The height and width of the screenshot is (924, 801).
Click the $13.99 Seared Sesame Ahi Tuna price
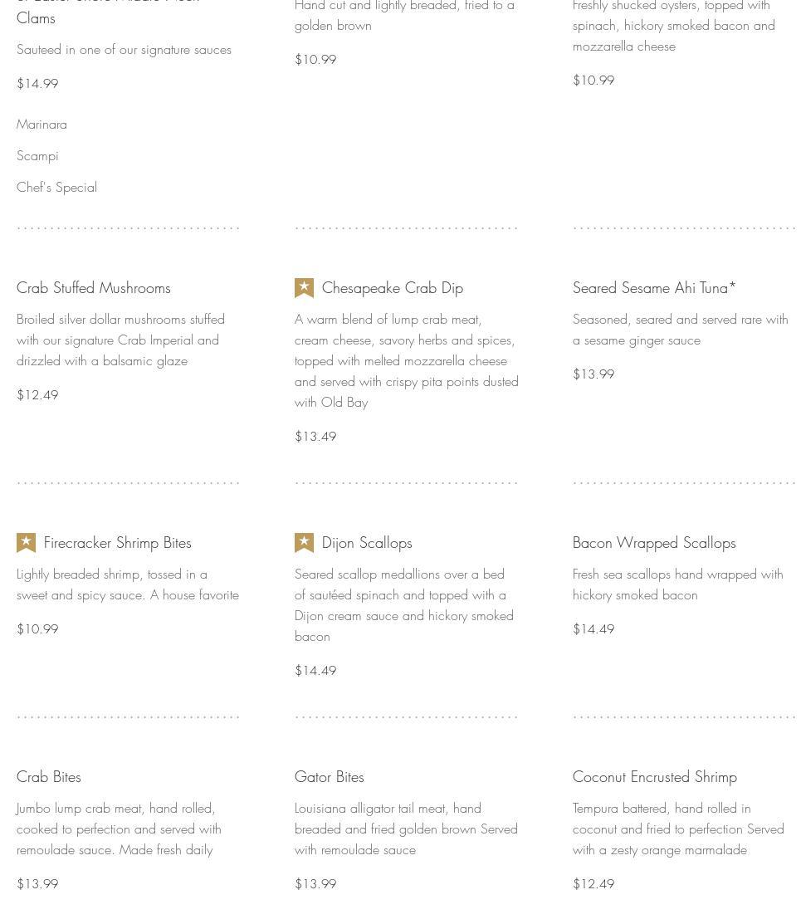(x=593, y=374)
